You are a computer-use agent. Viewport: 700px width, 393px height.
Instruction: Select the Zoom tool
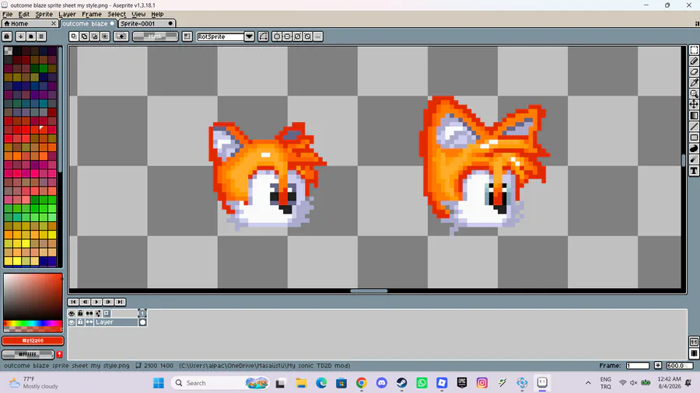tap(694, 93)
